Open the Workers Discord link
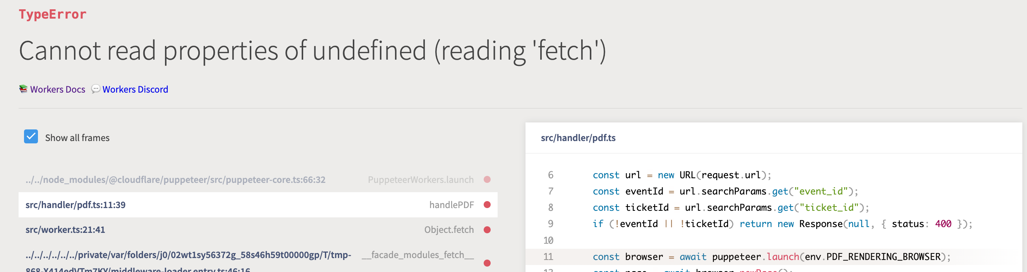Image resolution: width=1027 pixels, height=272 pixels. [135, 90]
